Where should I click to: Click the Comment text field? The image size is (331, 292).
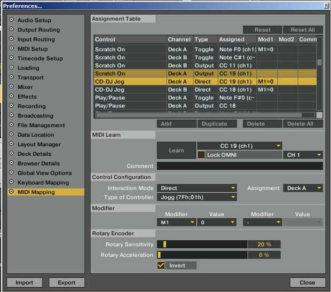[240, 166]
